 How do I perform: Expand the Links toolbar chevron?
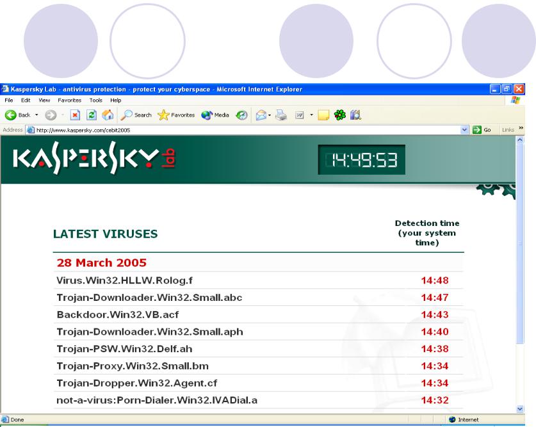click(521, 128)
